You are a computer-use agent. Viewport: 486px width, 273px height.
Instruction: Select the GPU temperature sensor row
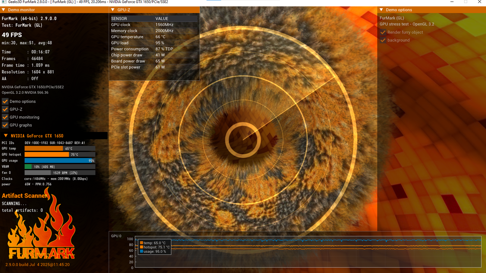(154, 37)
